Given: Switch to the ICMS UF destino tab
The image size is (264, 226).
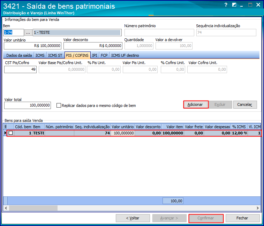Looking at the screenshot, I should 125,55.
